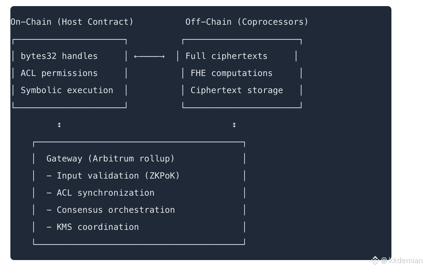Viewport: 425px width, 268px height.
Task: Select the "Symbolic execution" line
Action: (x=67, y=90)
